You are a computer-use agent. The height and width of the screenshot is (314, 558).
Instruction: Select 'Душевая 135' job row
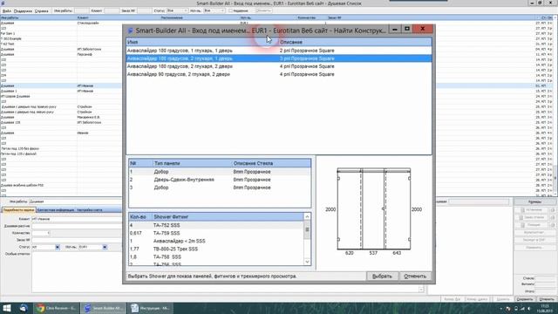[x=61, y=122]
